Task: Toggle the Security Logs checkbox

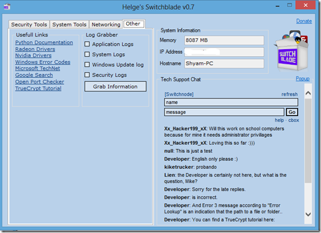Action: click(x=87, y=75)
